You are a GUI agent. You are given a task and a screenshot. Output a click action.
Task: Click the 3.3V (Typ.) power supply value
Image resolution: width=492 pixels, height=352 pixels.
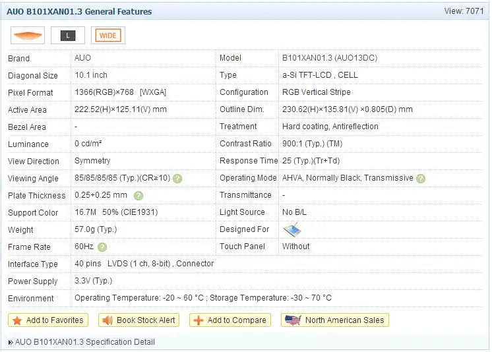[93, 281]
